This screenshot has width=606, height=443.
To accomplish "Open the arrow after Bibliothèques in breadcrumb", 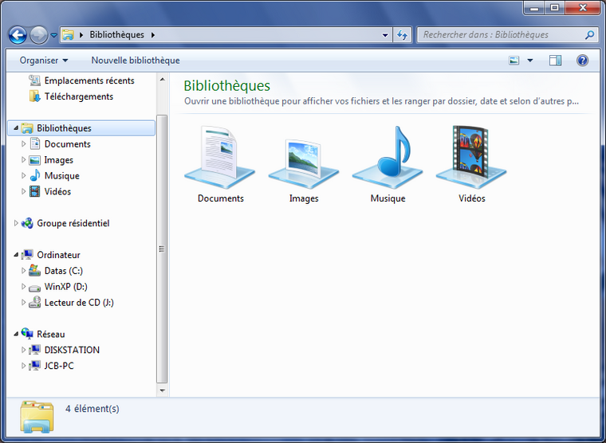I will pos(153,35).
